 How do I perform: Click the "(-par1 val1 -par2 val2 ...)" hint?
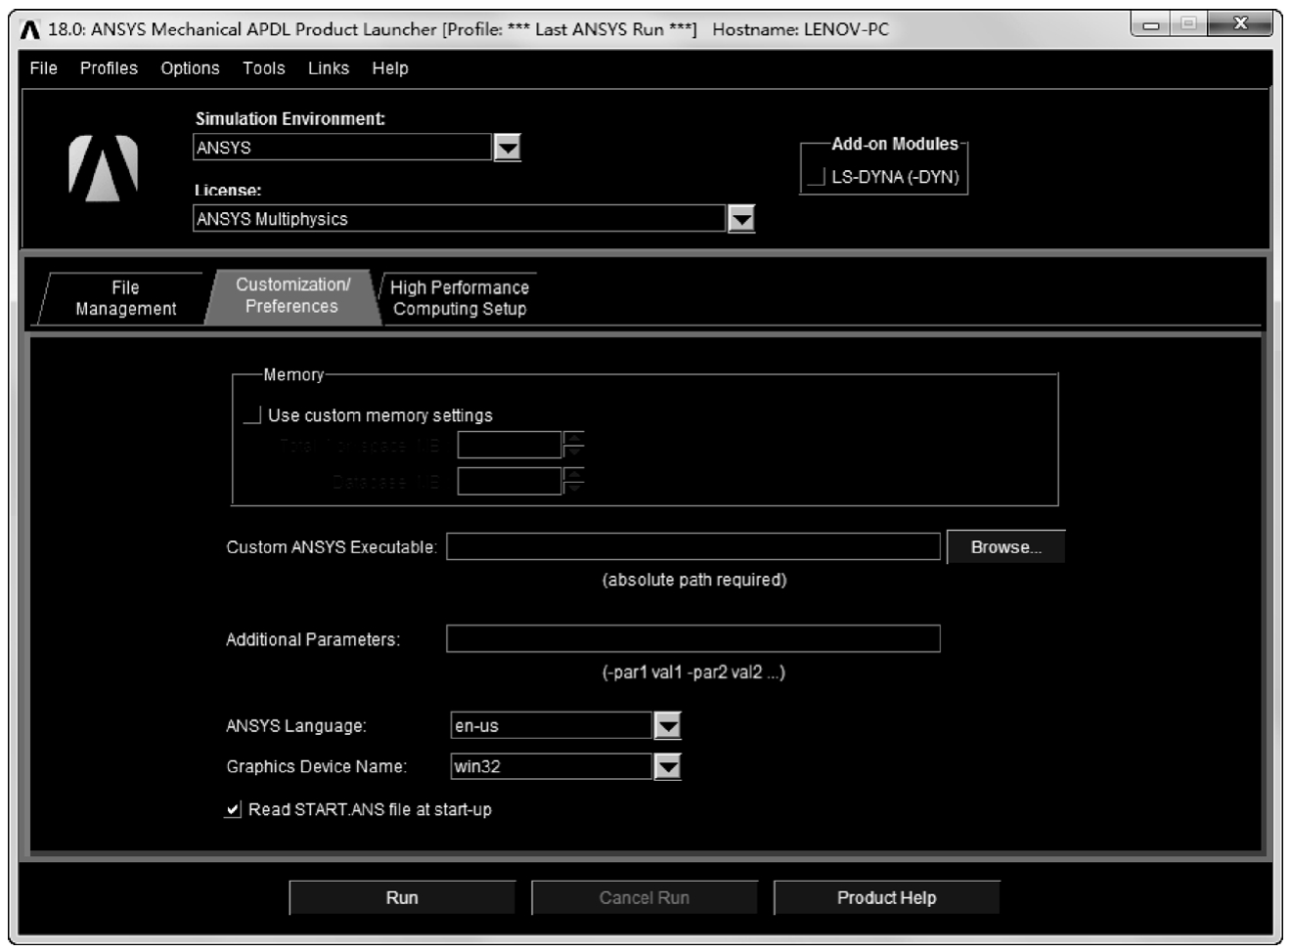693,672
